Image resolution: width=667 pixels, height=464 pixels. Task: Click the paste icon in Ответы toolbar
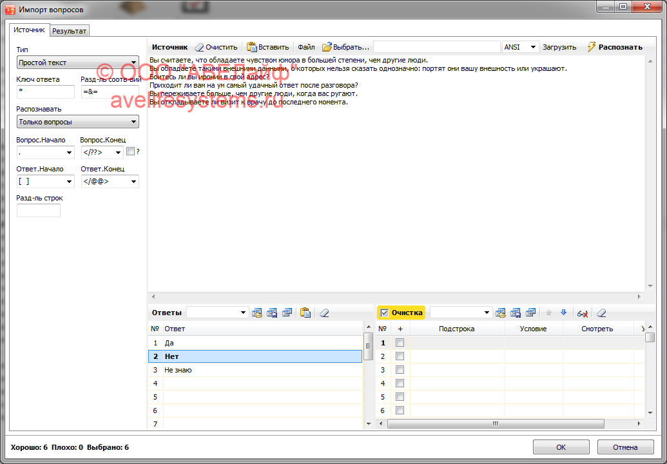coord(305,313)
